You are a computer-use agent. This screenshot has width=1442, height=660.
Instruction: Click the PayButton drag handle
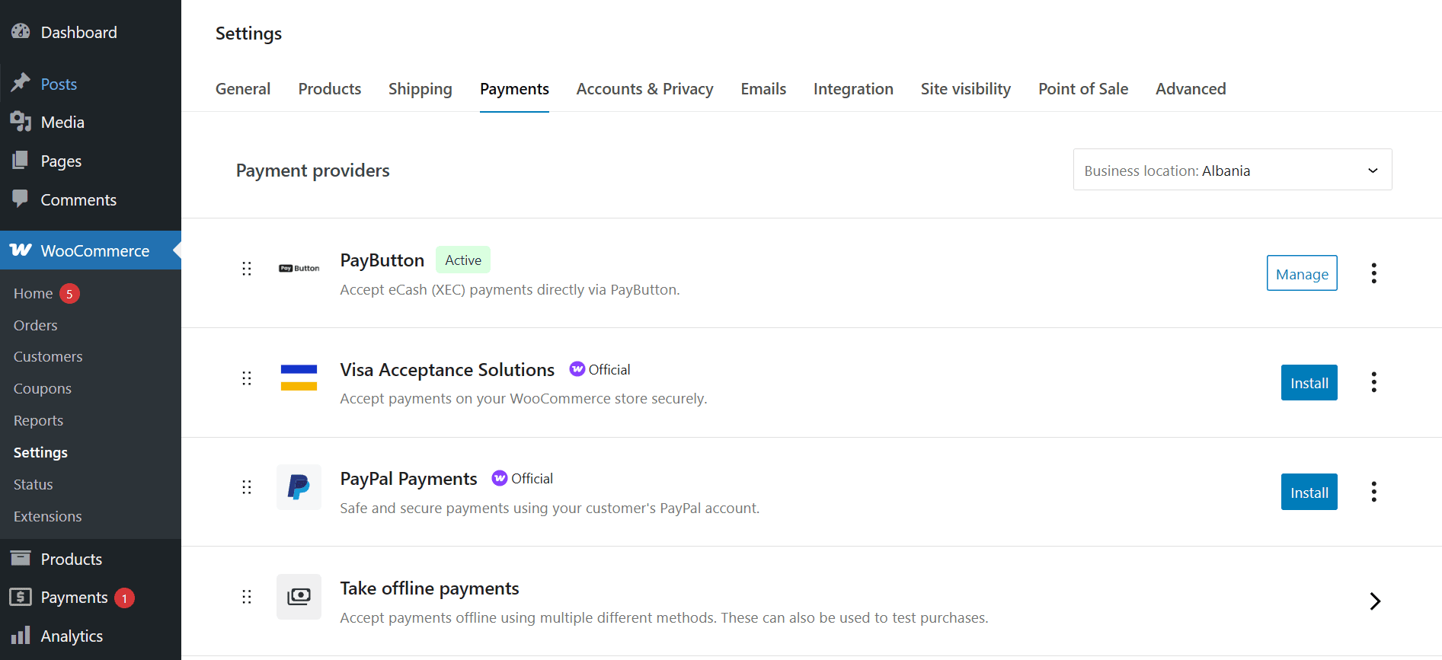point(247,269)
